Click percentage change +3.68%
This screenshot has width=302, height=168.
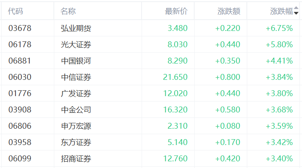pos(279,109)
